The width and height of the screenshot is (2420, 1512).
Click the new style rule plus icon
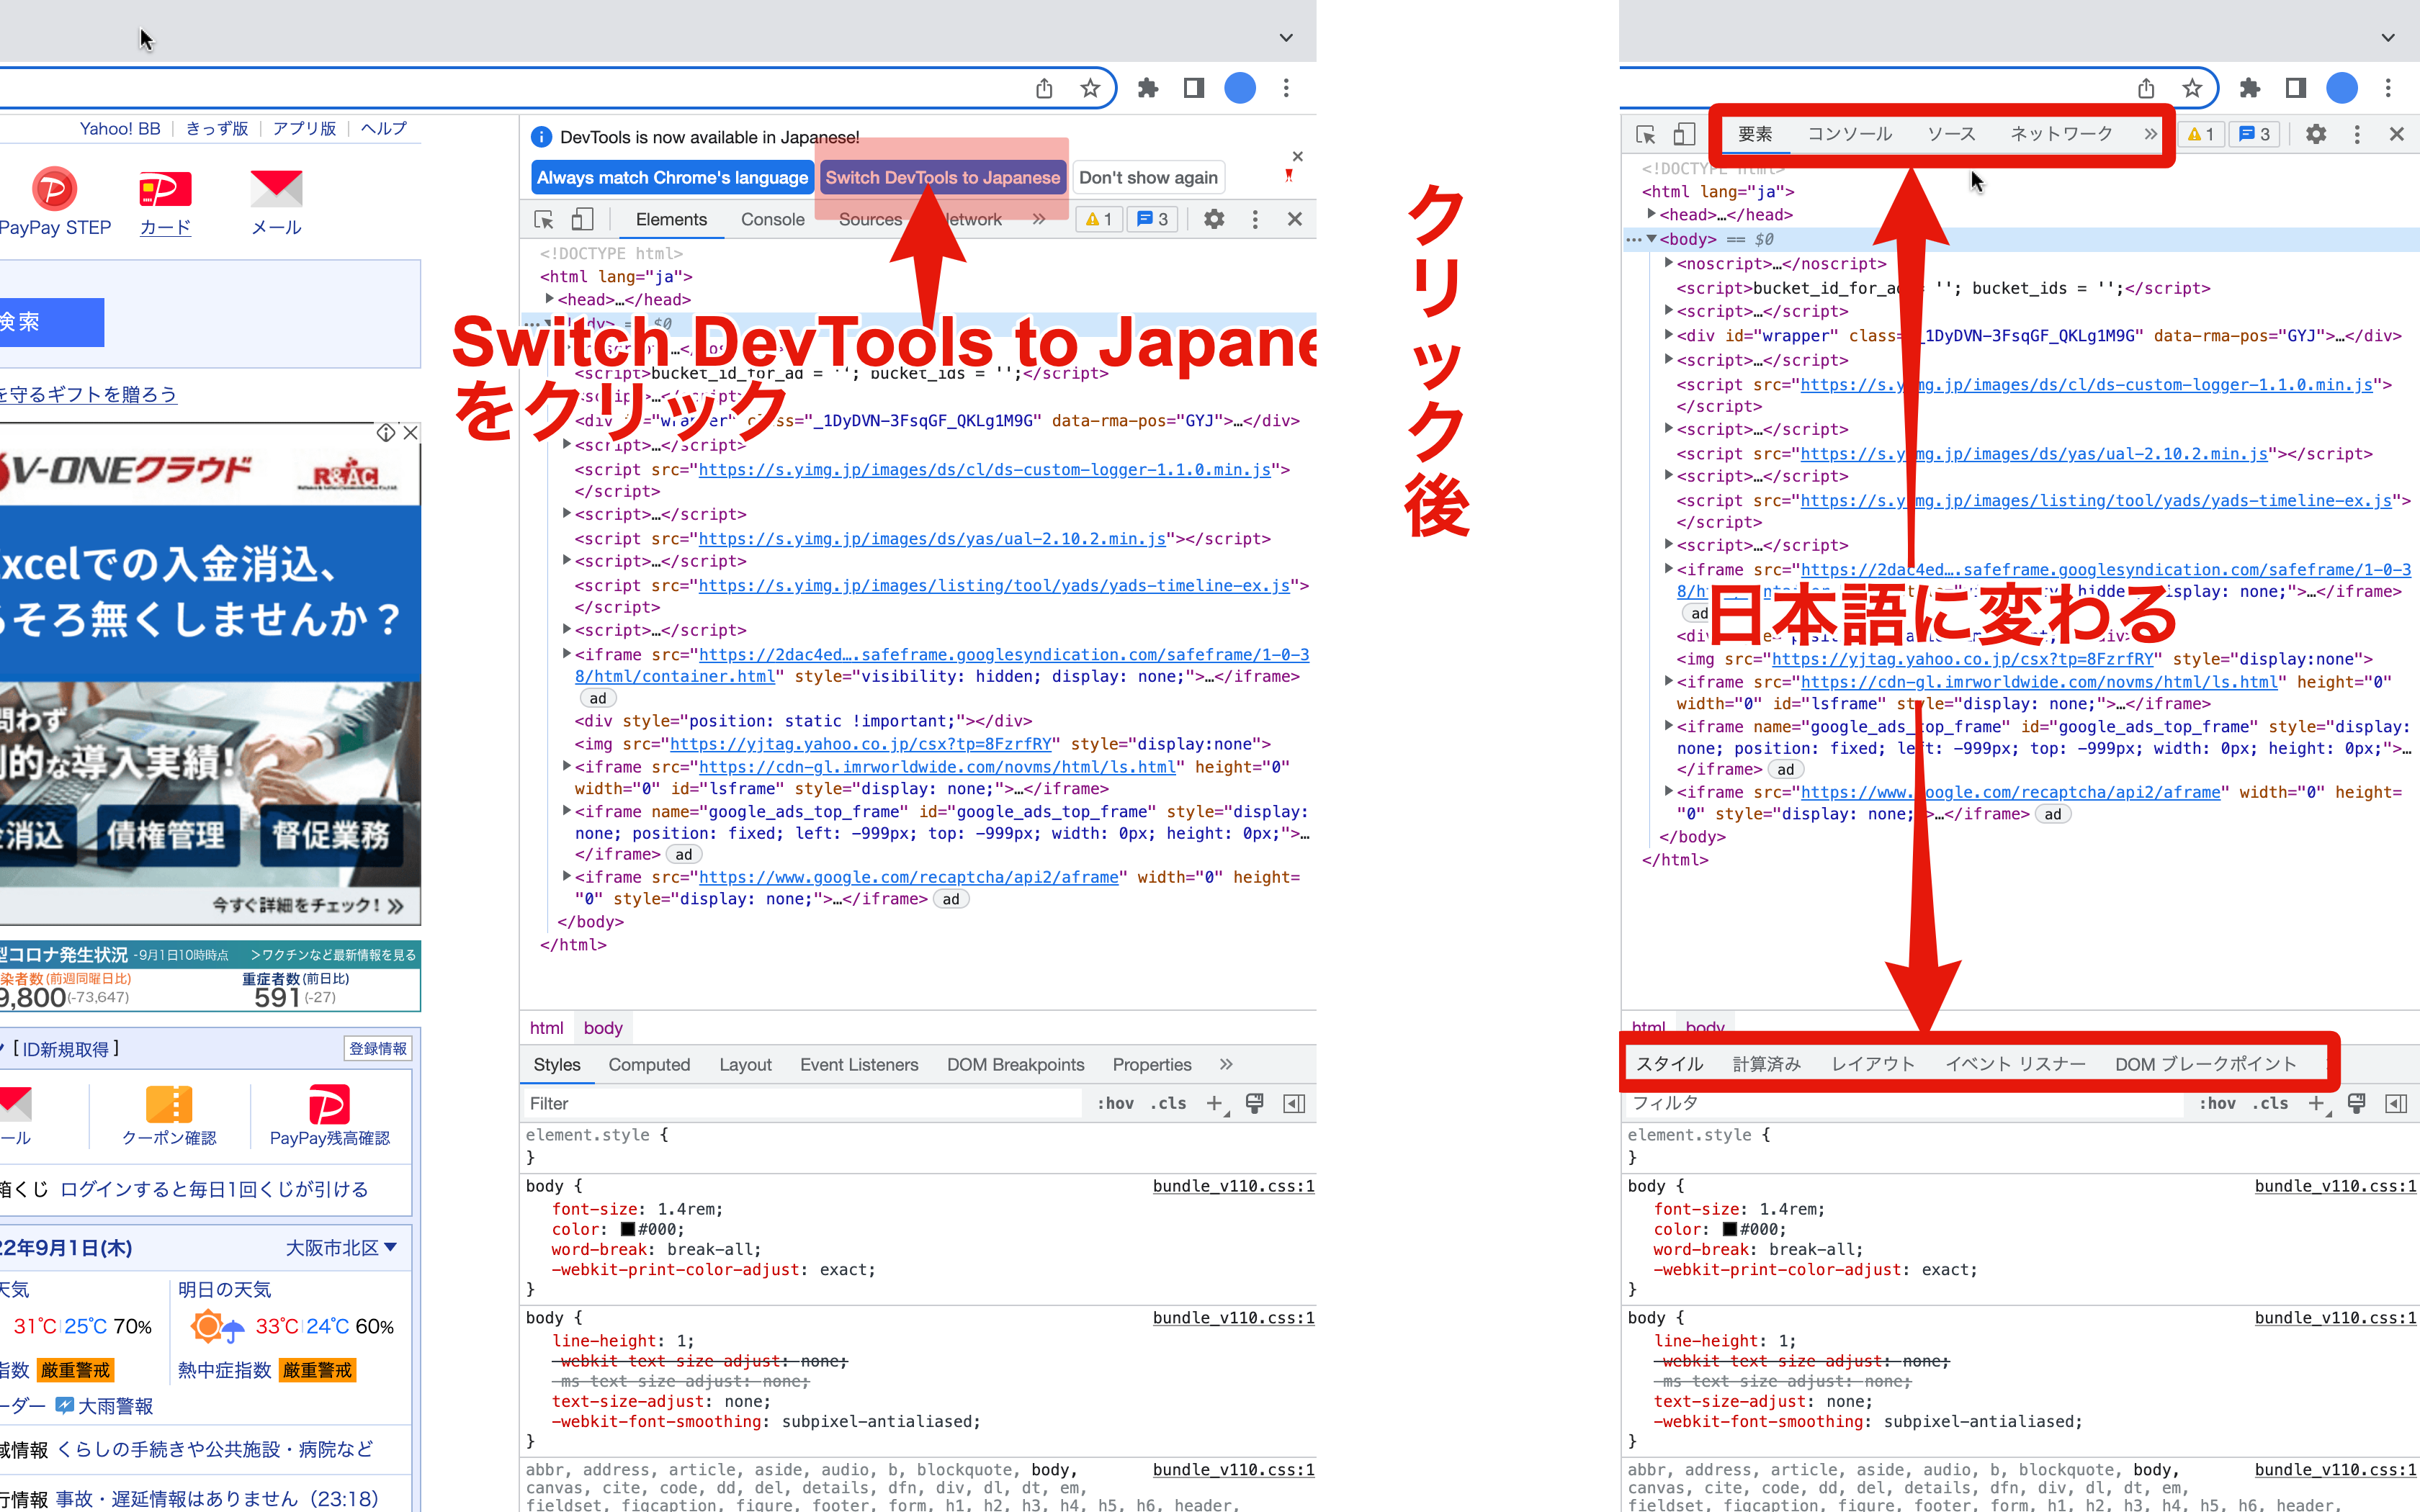tap(1214, 1103)
